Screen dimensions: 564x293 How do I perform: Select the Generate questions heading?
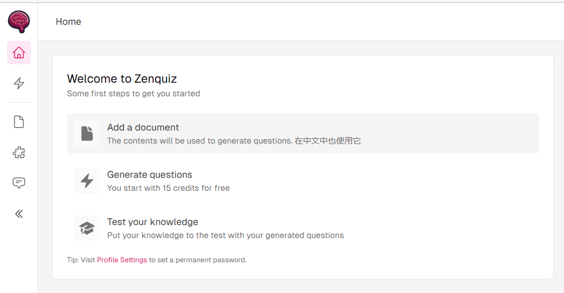pos(150,175)
